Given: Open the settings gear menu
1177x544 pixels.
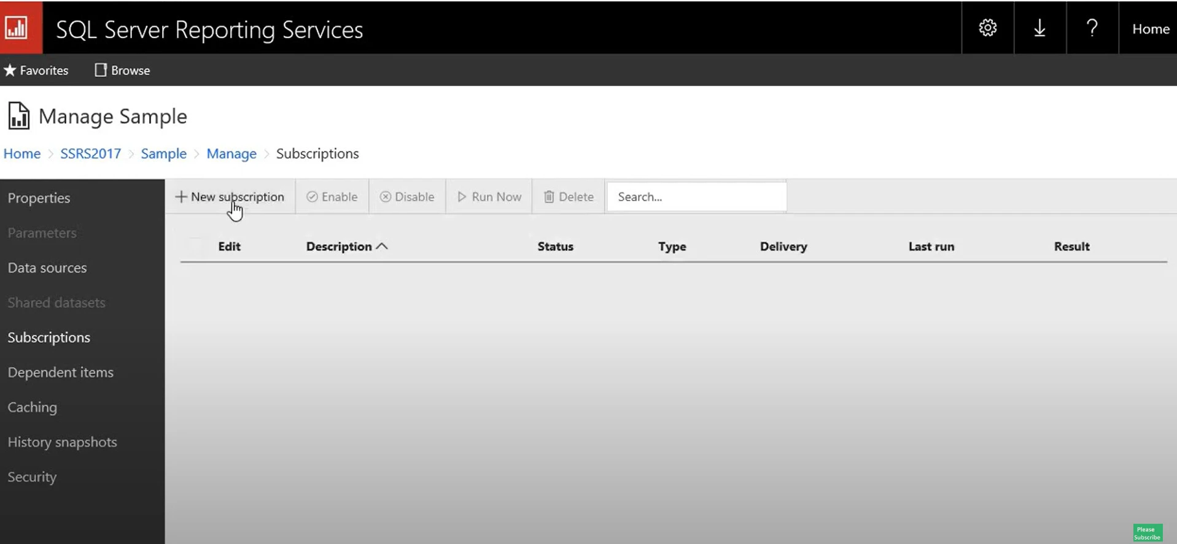Looking at the screenshot, I should click(987, 28).
